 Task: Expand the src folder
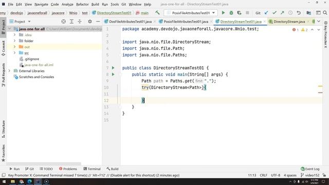15,53
